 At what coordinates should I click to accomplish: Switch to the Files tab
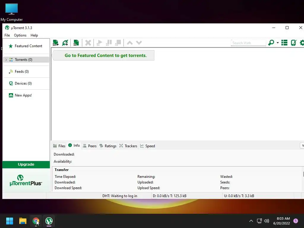(59, 146)
